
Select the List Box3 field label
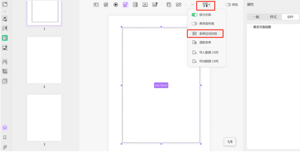tap(161, 85)
